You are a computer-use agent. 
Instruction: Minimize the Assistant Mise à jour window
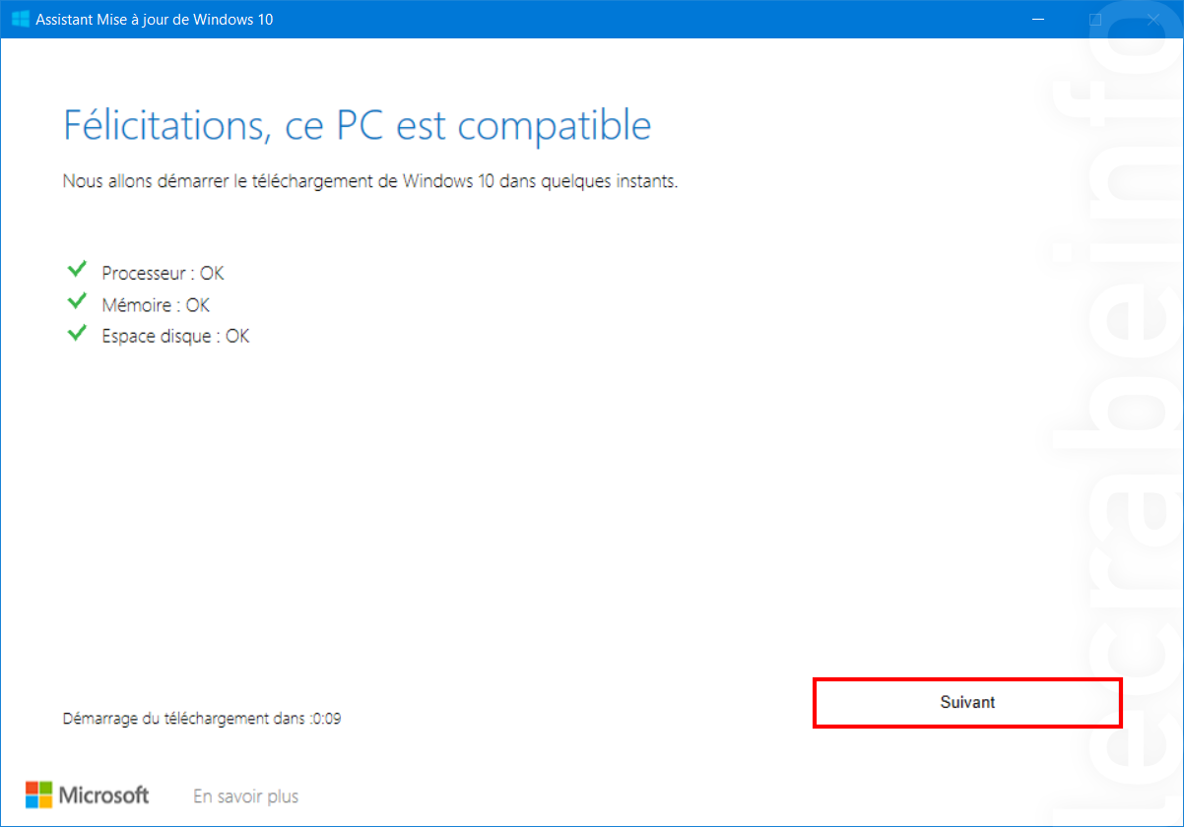(x=1038, y=19)
